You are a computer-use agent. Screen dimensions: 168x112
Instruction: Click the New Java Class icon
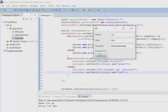click(x=37, y=10)
